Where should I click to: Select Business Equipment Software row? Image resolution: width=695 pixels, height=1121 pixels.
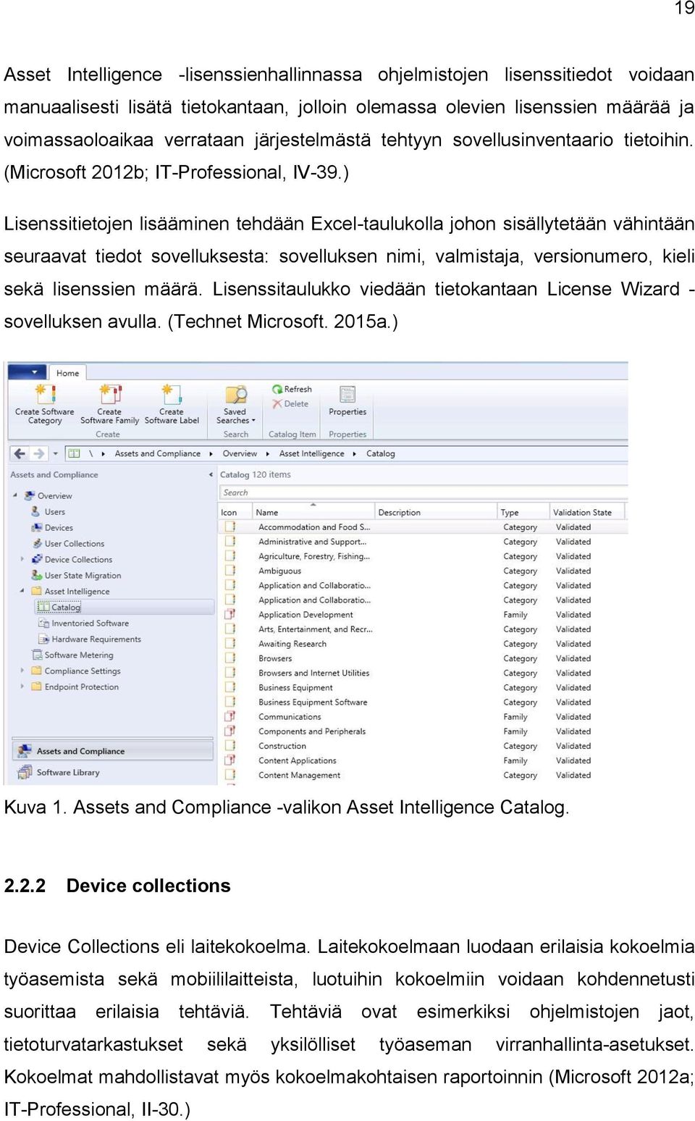click(423, 702)
